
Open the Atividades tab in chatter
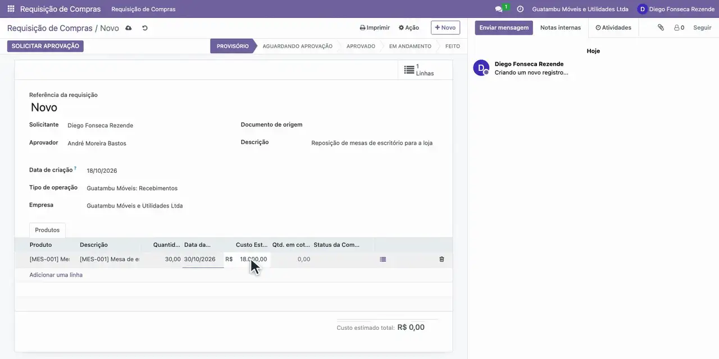613,27
